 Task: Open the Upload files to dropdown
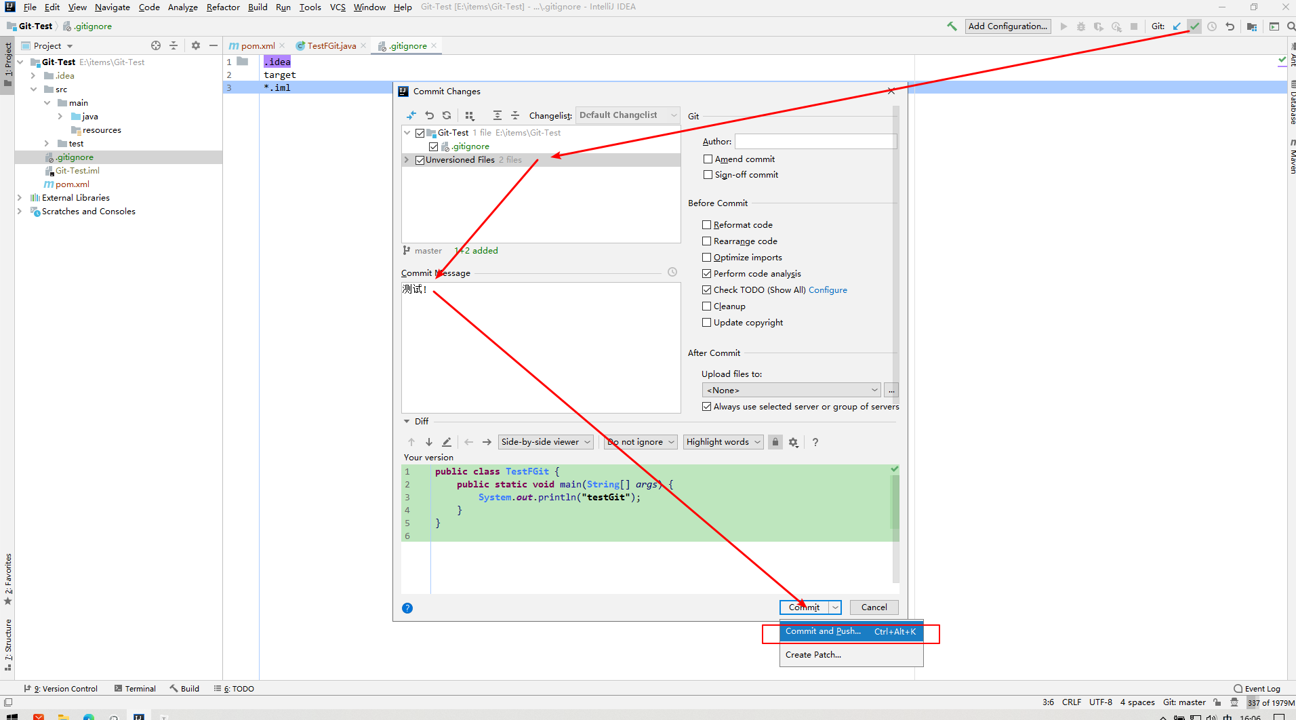pyautogui.click(x=792, y=391)
